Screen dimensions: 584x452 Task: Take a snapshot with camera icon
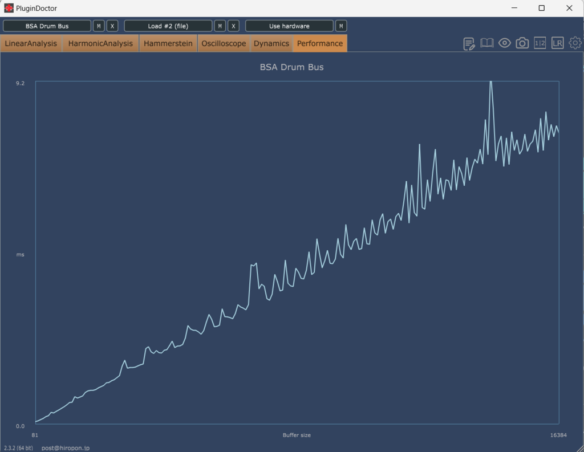pyautogui.click(x=522, y=43)
